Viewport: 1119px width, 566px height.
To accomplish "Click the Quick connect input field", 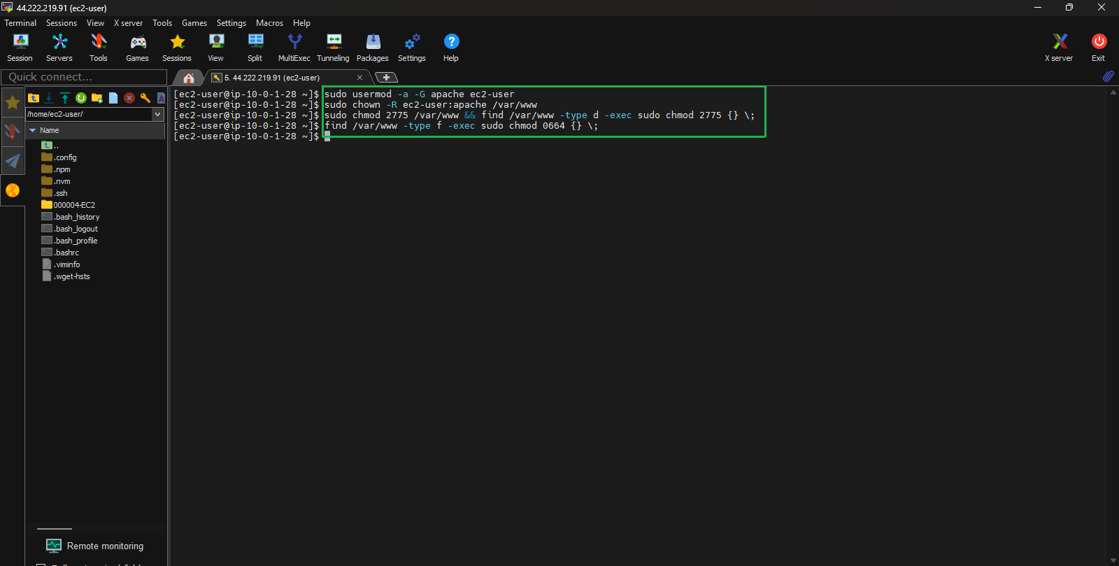I will (84, 77).
